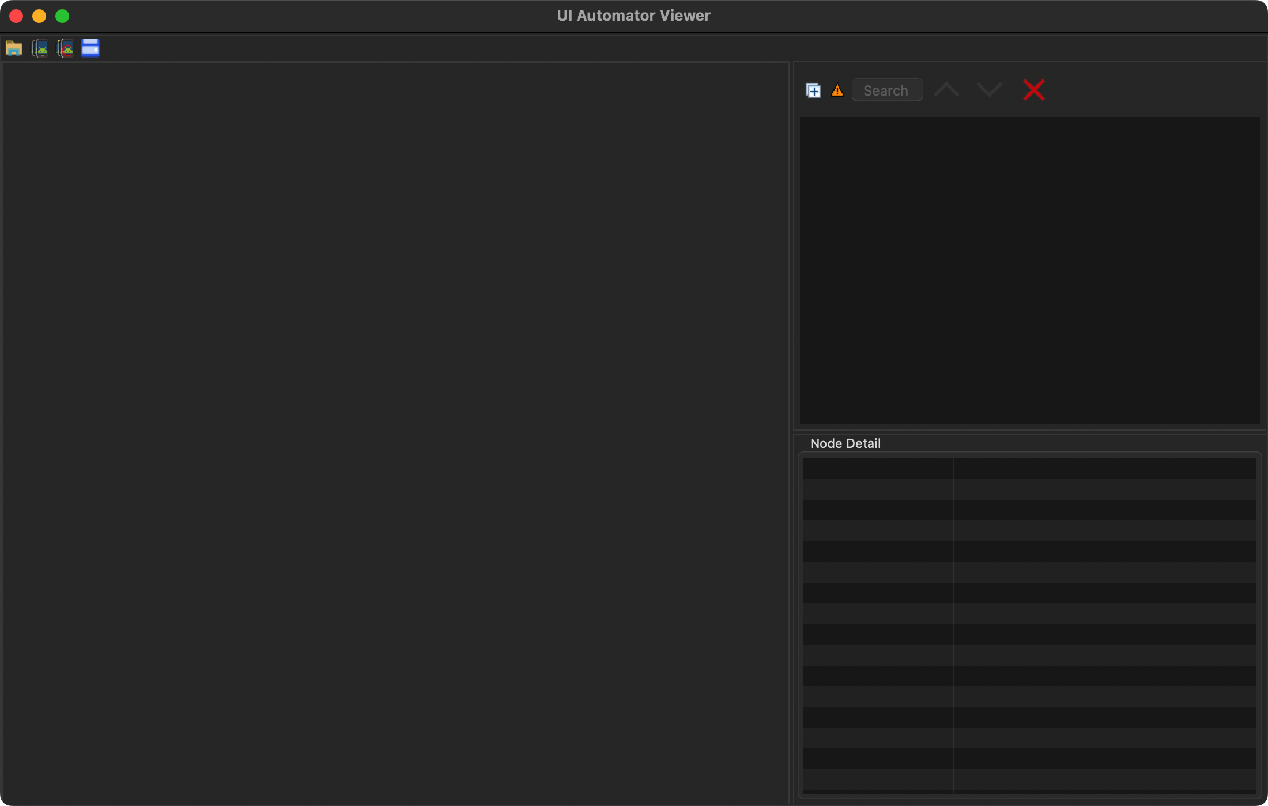Image resolution: width=1268 pixels, height=806 pixels.
Task: Focus the Search input field
Action: point(887,90)
